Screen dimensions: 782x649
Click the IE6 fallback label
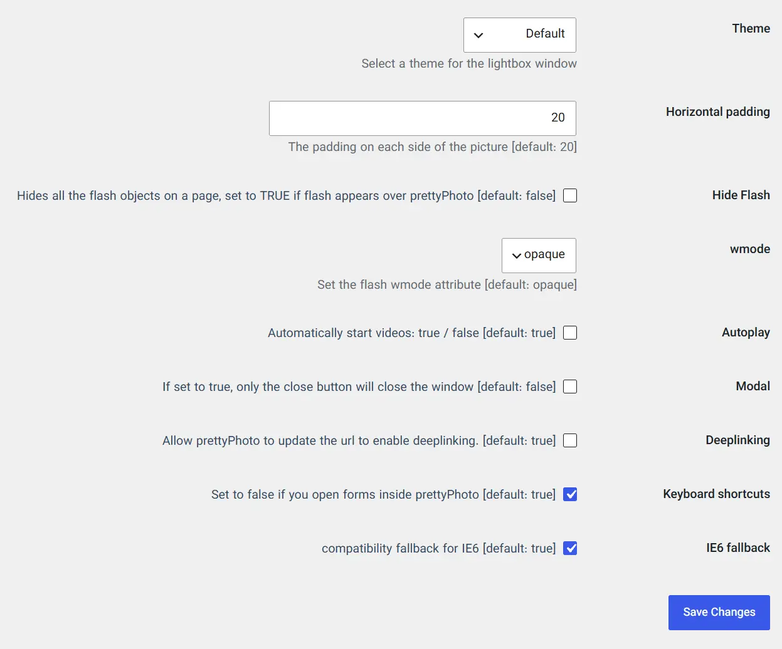pyautogui.click(x=738, y=548)
